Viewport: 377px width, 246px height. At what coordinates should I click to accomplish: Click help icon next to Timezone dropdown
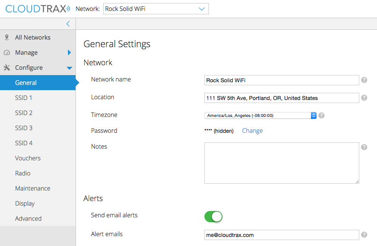321,115
